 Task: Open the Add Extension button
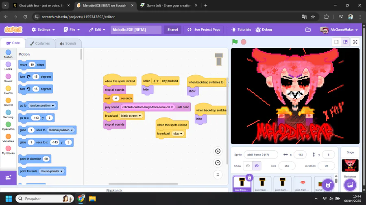click(x=8, y=178)
